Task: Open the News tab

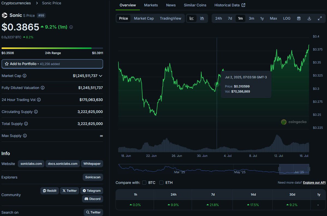Action: [x=171, y=5]
